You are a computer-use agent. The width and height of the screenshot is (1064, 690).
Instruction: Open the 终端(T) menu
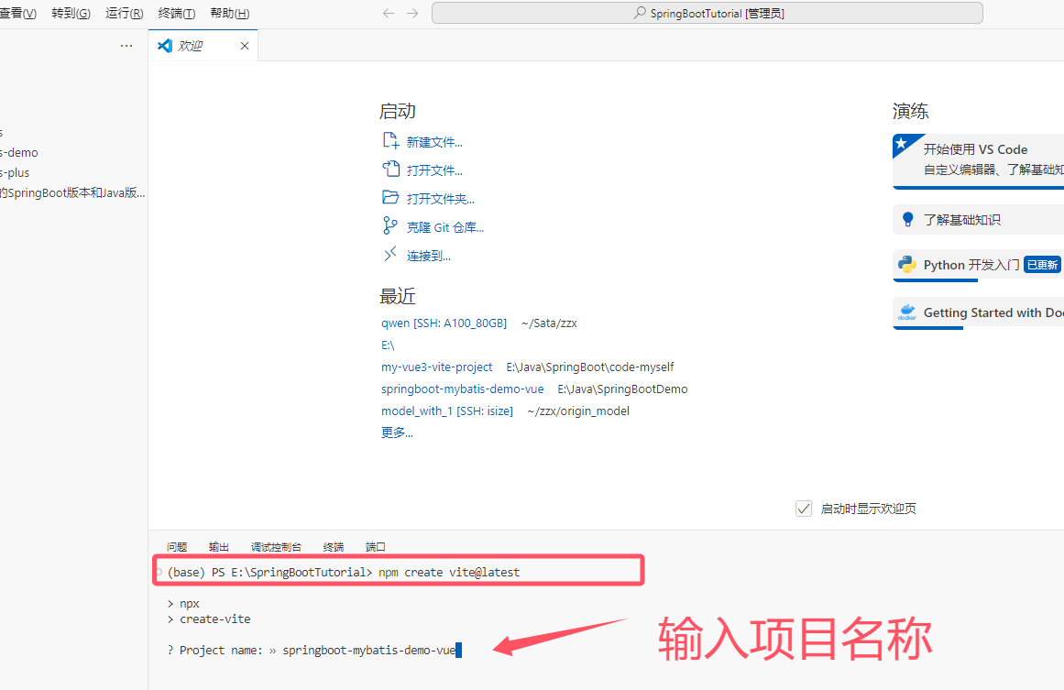(177, 13)
